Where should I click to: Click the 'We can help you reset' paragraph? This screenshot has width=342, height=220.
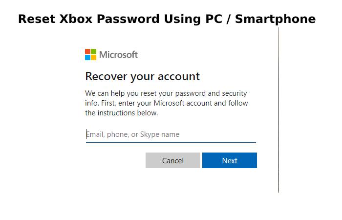click(x=167, y=103)
